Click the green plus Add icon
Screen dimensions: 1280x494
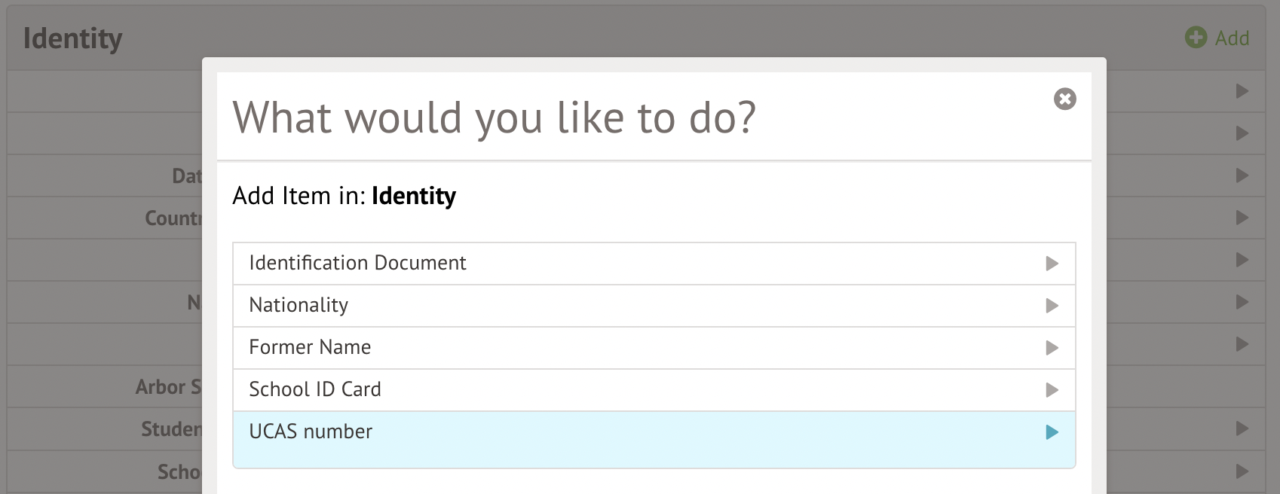(1196, 38)
